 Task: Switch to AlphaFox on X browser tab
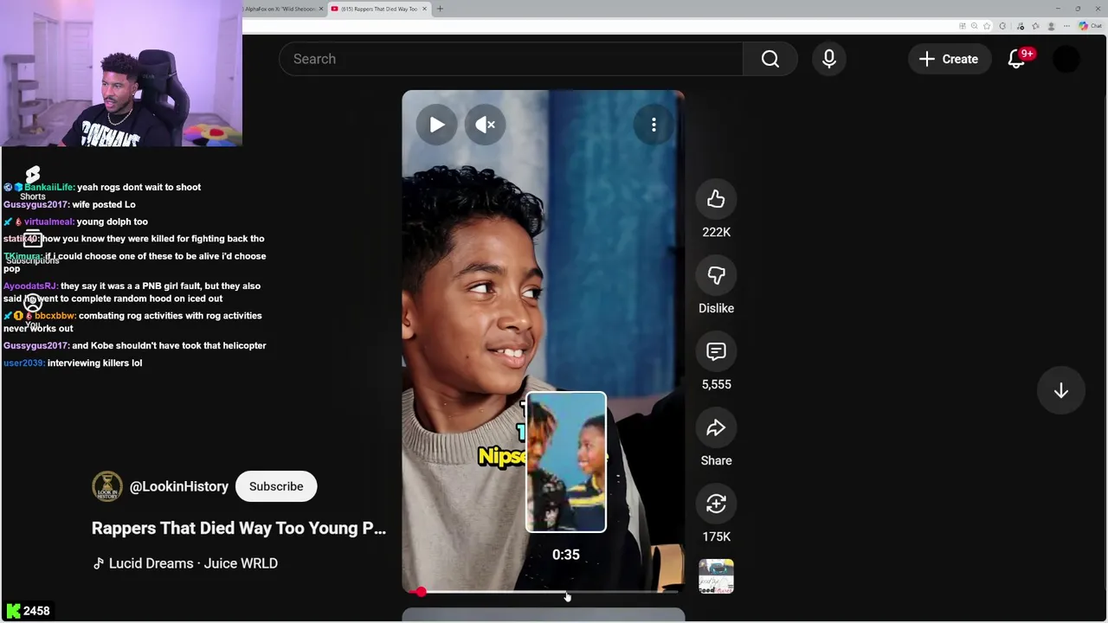[x=280, y=9]
